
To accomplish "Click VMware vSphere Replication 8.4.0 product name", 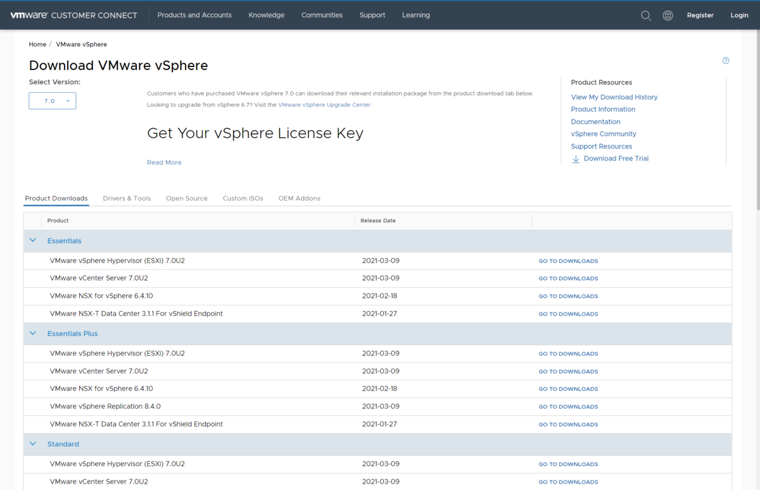I will point(105,406).
